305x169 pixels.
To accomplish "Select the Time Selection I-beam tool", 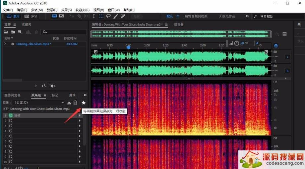I will (94, 16).
